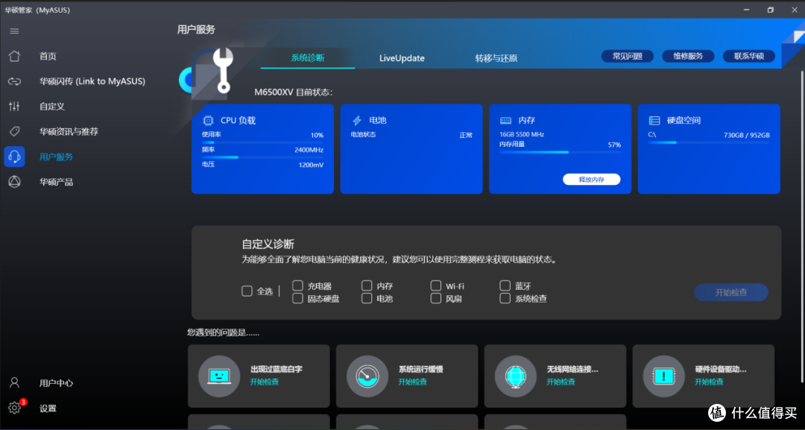
Task: Open 华硕资讯与推荐 in the sidebar
Action: 69,131
